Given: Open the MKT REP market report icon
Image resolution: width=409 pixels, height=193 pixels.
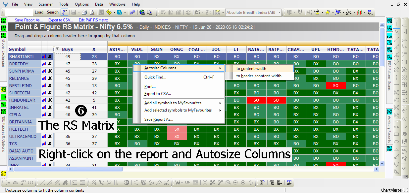Looking at the screenshot, I should [389, 148].
